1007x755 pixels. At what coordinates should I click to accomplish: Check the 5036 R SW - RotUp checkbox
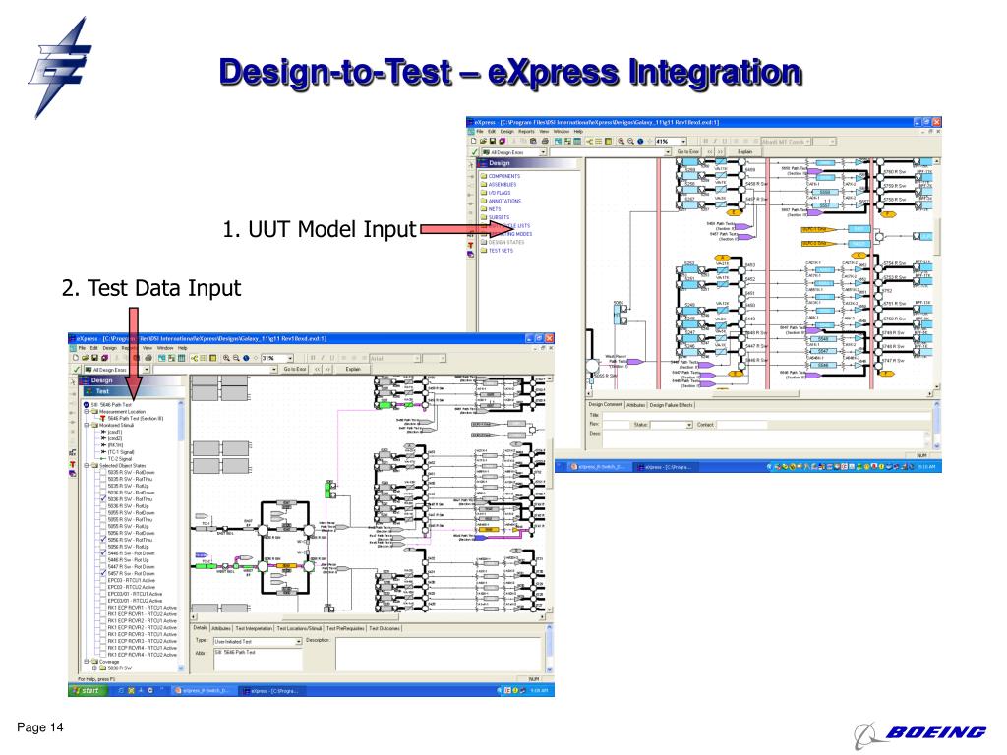coord(103,506)
